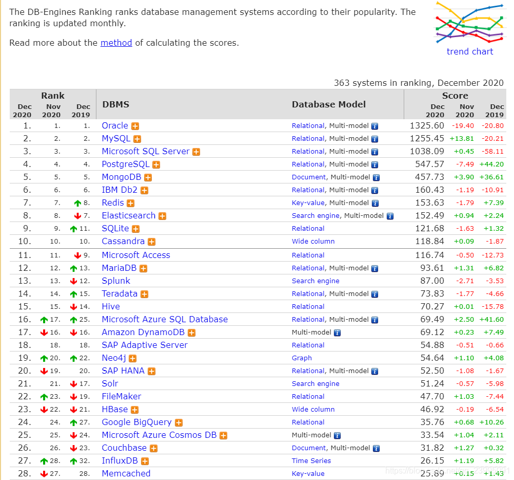Follow the 'method' link about score calculation

(116, 43)
